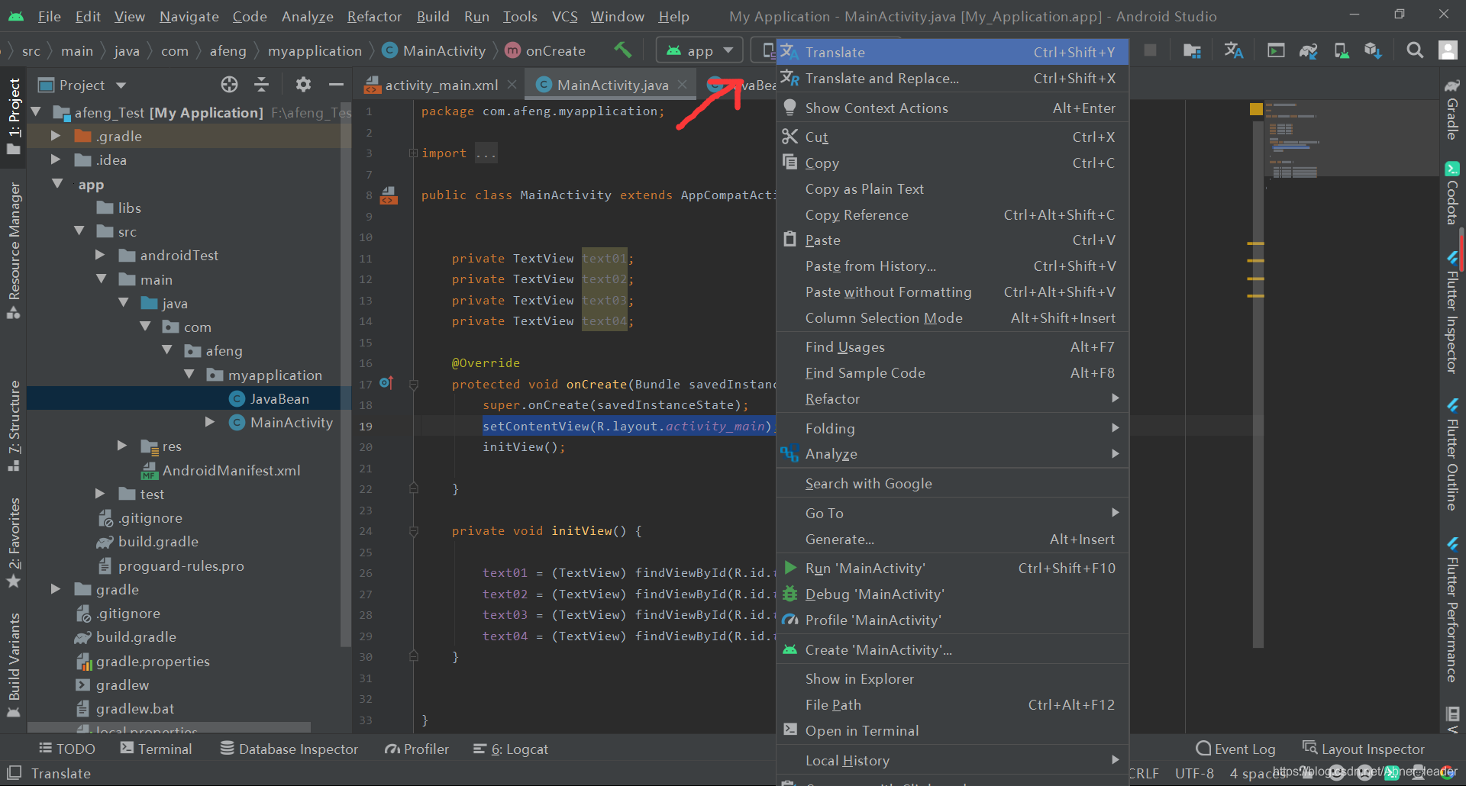
Task: Open Project pane settings gear
Action: (x=303, y=85)
